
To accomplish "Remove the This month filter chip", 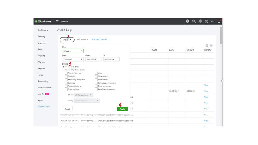I will click(x=88, y=40).
